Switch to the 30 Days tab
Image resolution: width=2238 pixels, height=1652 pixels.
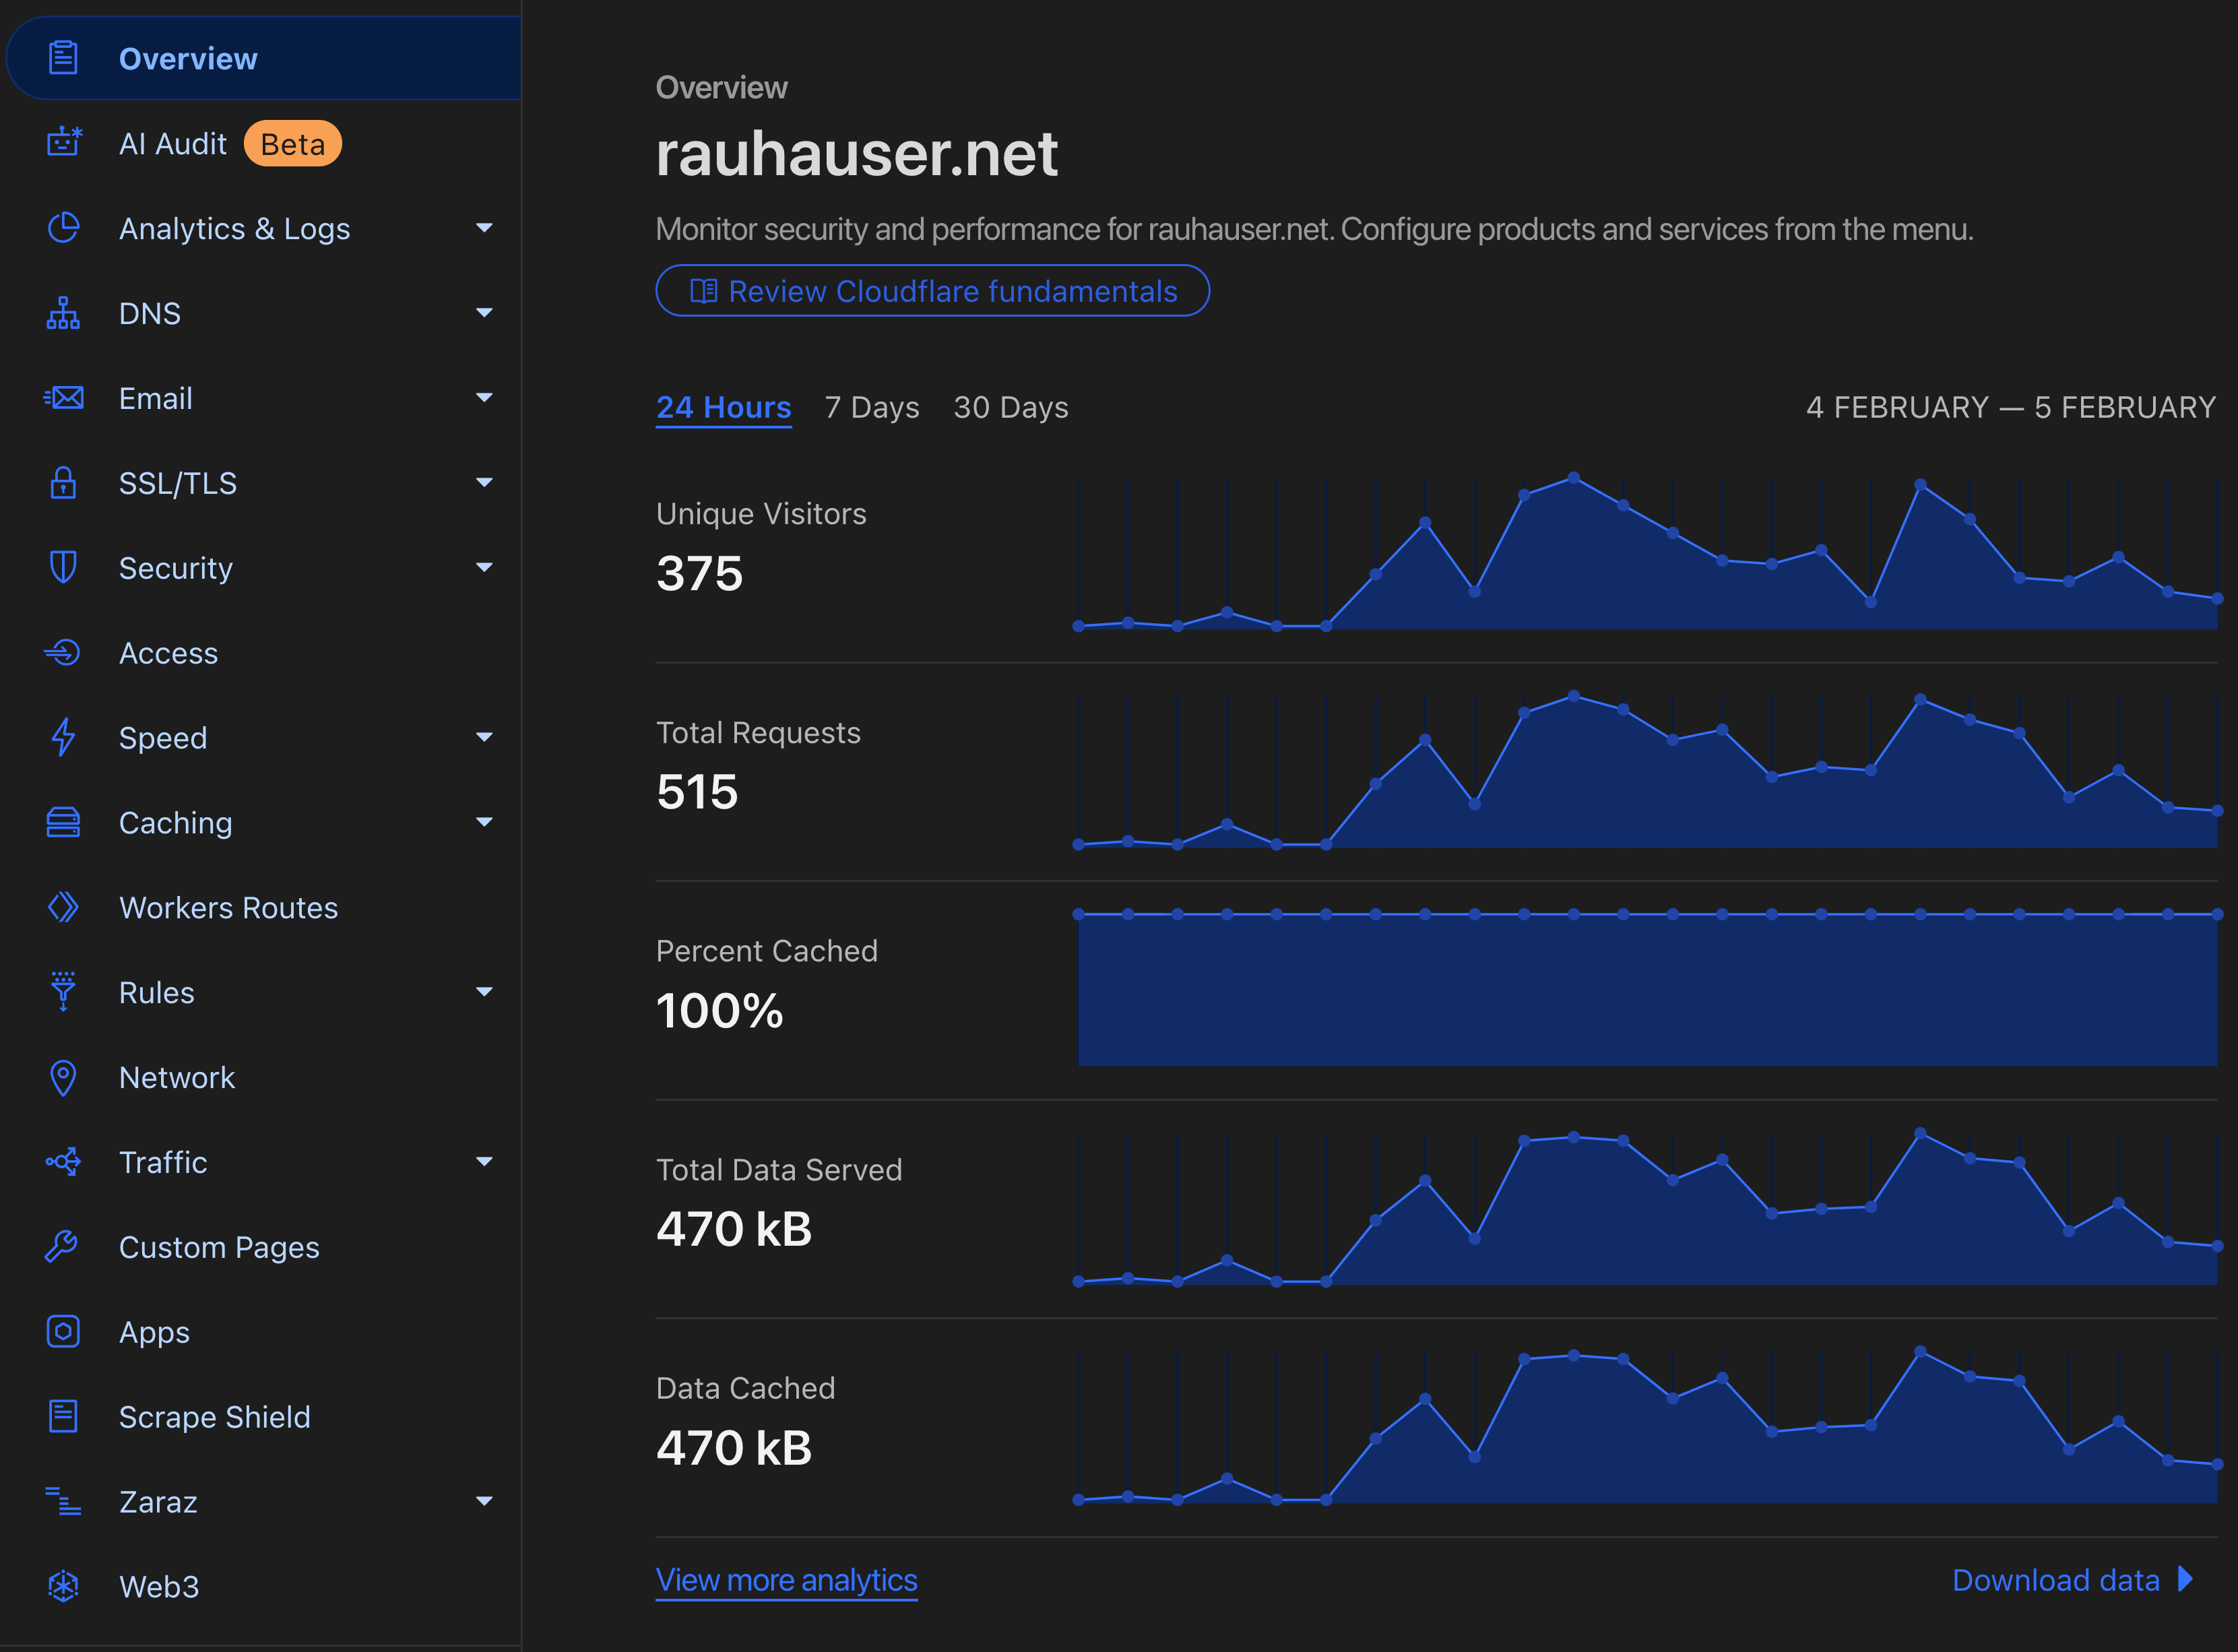(1011, 408)
